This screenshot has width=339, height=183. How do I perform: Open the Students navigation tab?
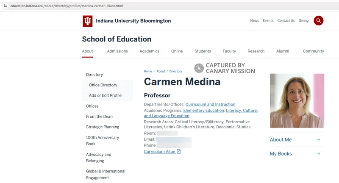pyautogui.click(x=203, y=51)
